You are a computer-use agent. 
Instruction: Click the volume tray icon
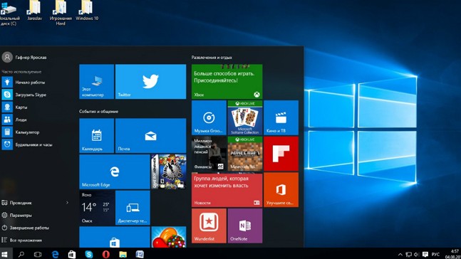(x=416, y=254)
